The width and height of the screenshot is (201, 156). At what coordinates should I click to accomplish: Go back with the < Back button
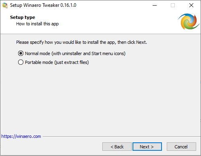point(117,147)
